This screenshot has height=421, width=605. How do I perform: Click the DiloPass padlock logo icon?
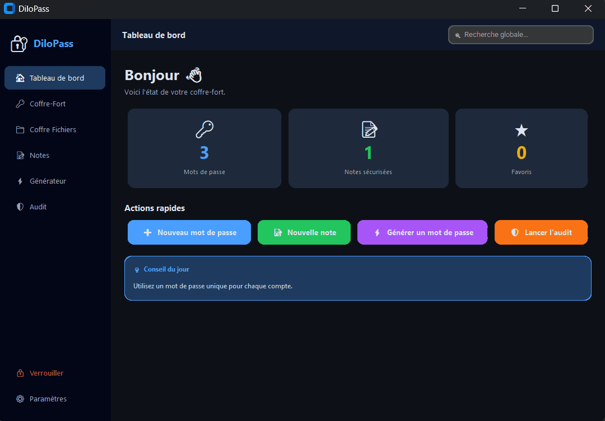coord(19,44)
